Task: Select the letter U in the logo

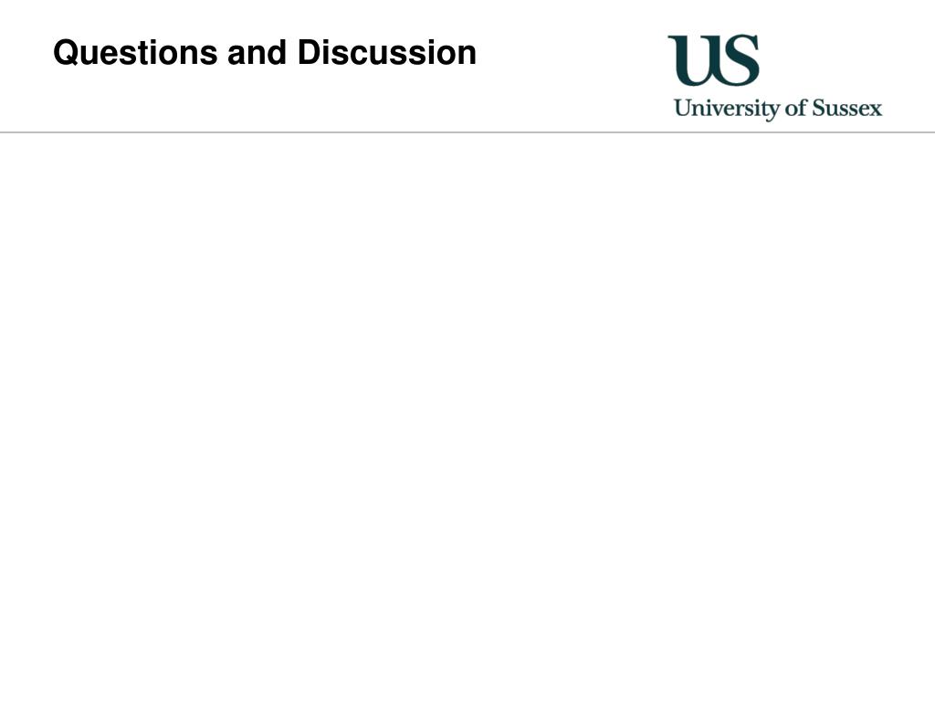Action: tap(692, 60)
